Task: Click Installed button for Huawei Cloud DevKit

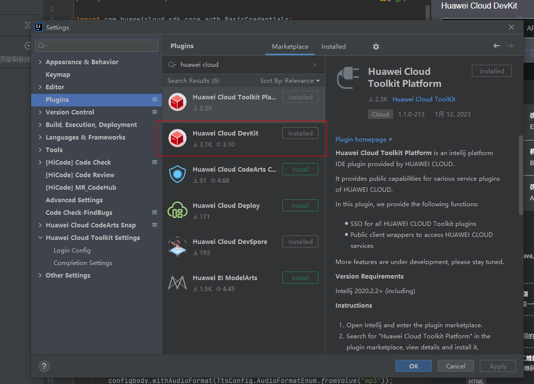Action: point(300,134)
